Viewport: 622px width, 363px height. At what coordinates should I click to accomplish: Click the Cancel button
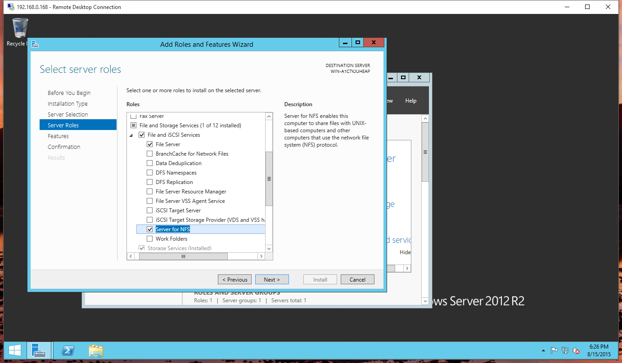(x=357, y=279)
